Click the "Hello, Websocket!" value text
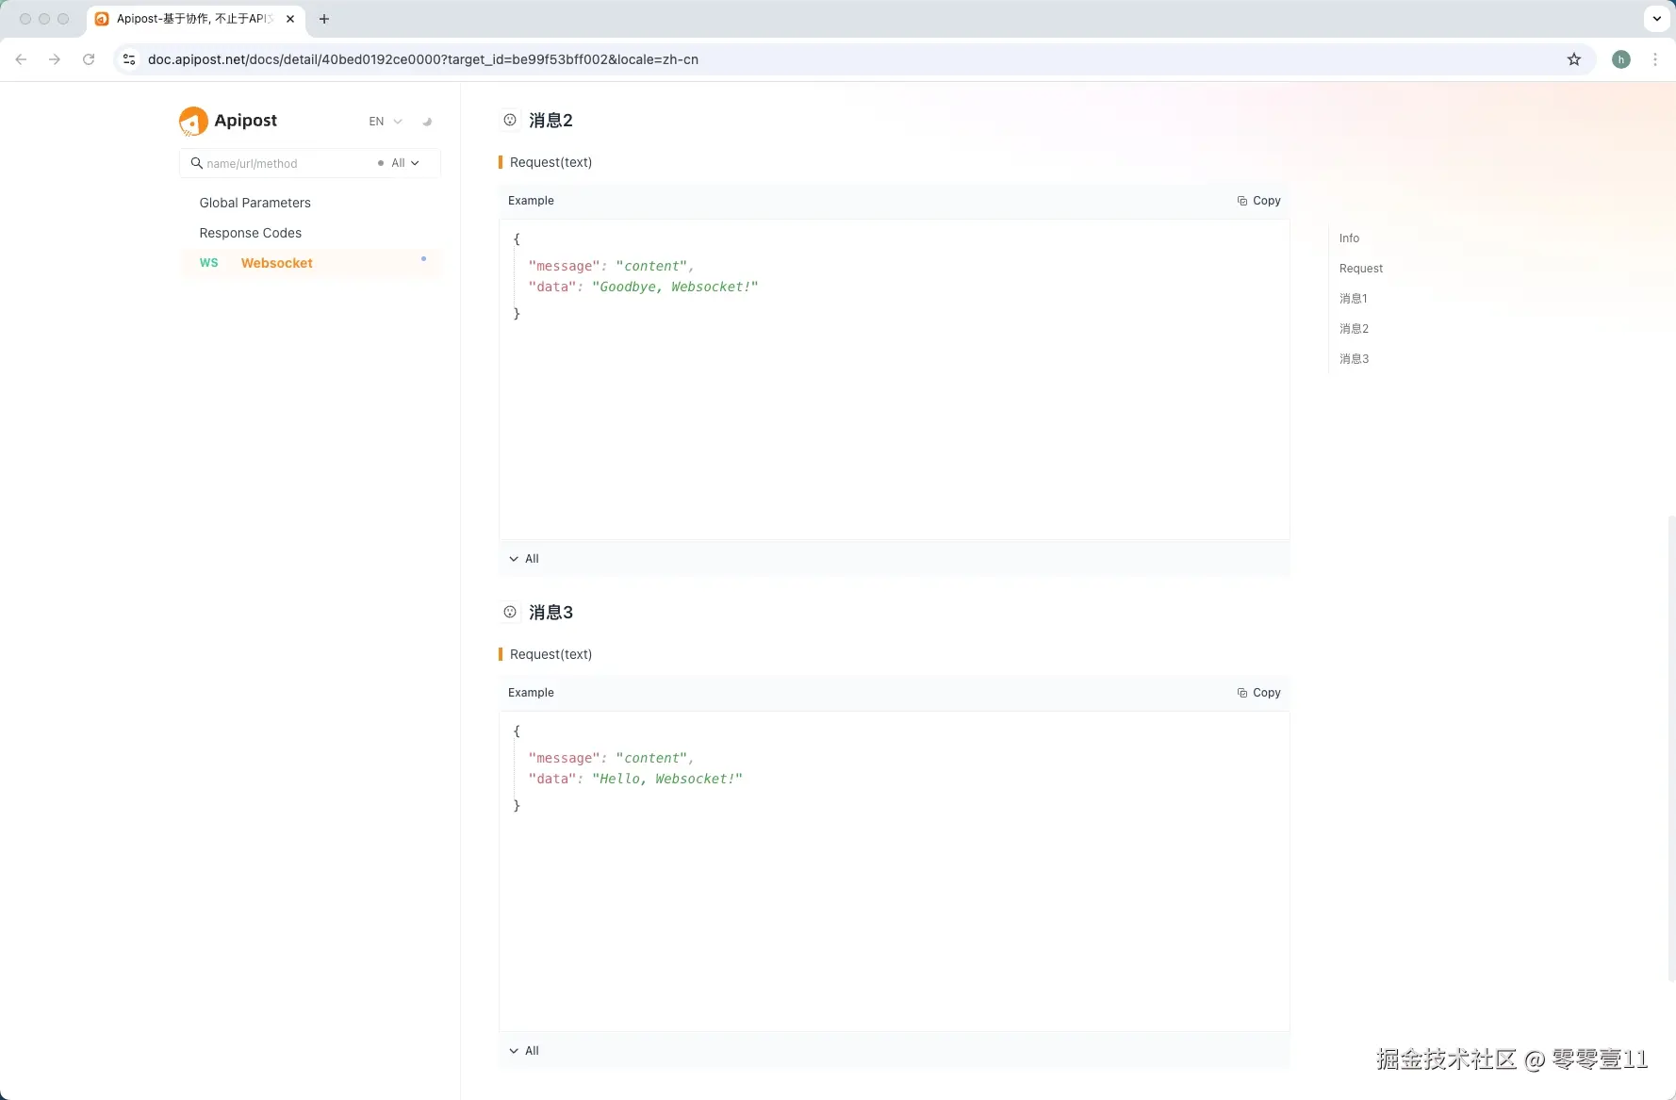1676x1100 pixels. 667,779
